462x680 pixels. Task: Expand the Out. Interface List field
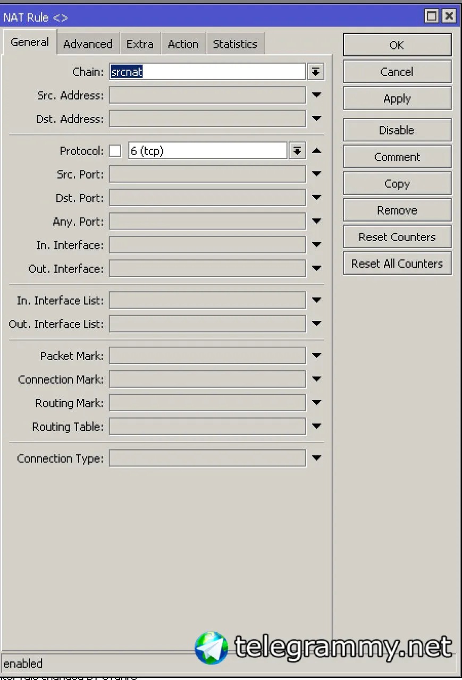(x=317, y=324)
